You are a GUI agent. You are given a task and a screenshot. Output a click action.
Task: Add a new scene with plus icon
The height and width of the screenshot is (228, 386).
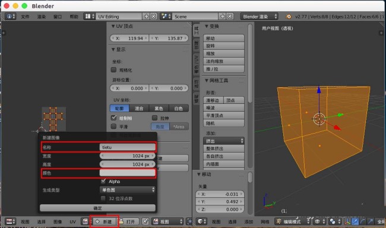tap(223, 17)
